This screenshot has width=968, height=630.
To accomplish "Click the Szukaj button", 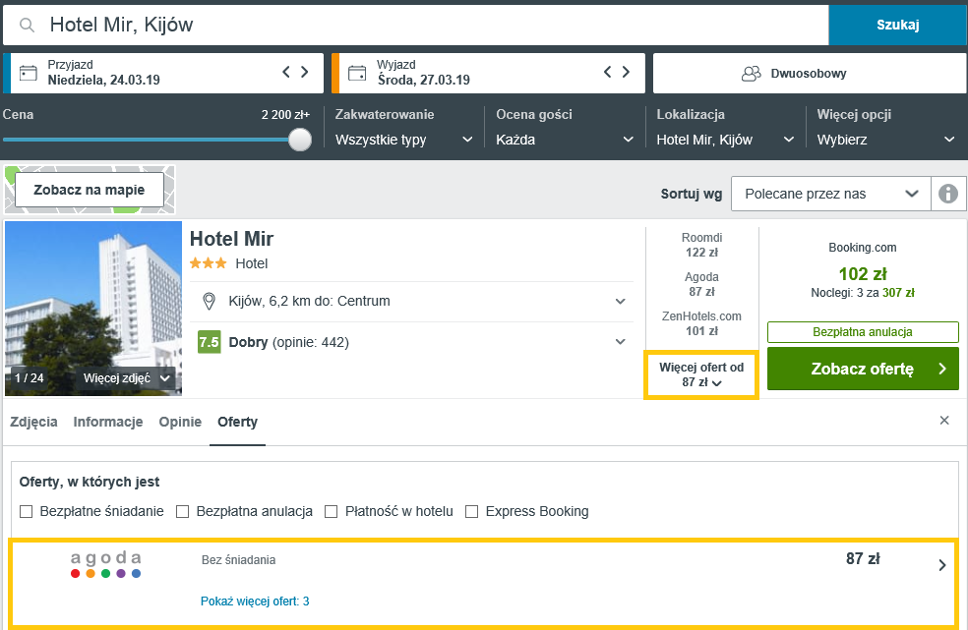I will (x=897, y=25).
